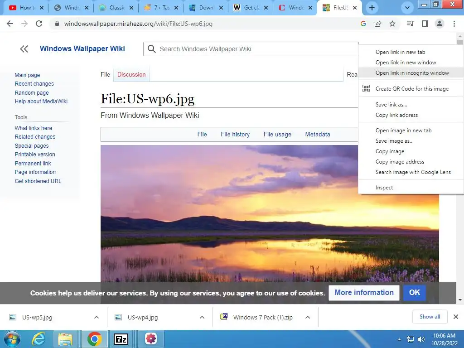Select Copy image in context menu
This screenshot has height=348, width=464.
coord(411,151)
